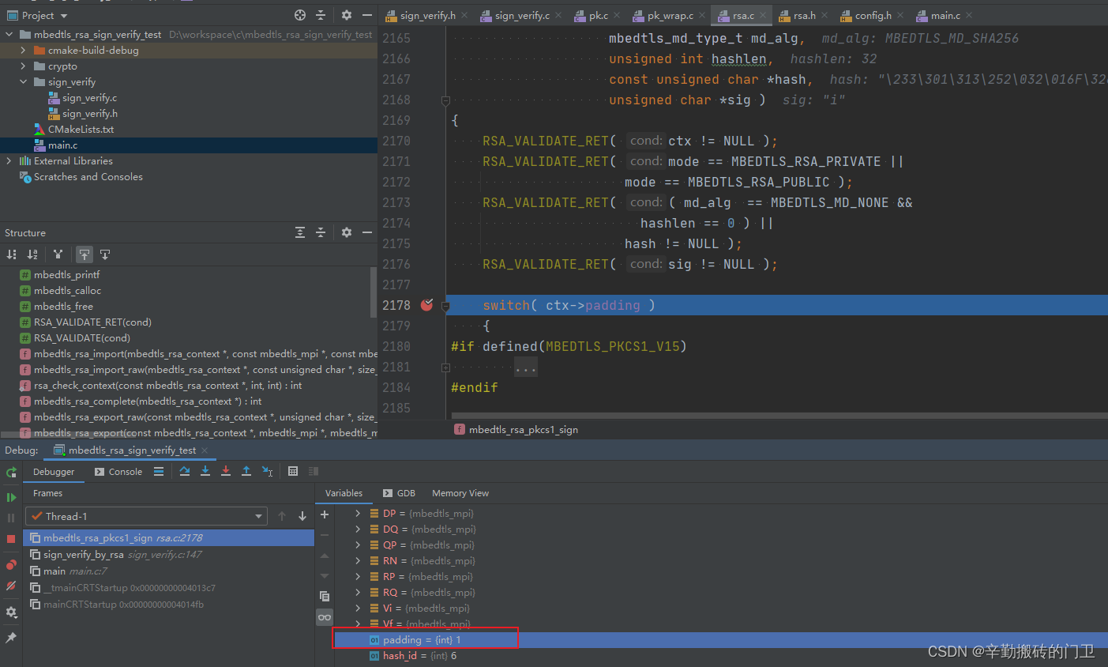Click Structure panel vertical scrollbar

coord(374,292)
